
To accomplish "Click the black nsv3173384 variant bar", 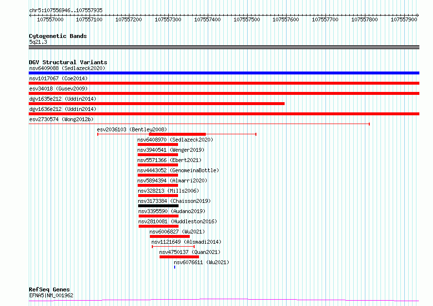I will (x=158, y=206).
